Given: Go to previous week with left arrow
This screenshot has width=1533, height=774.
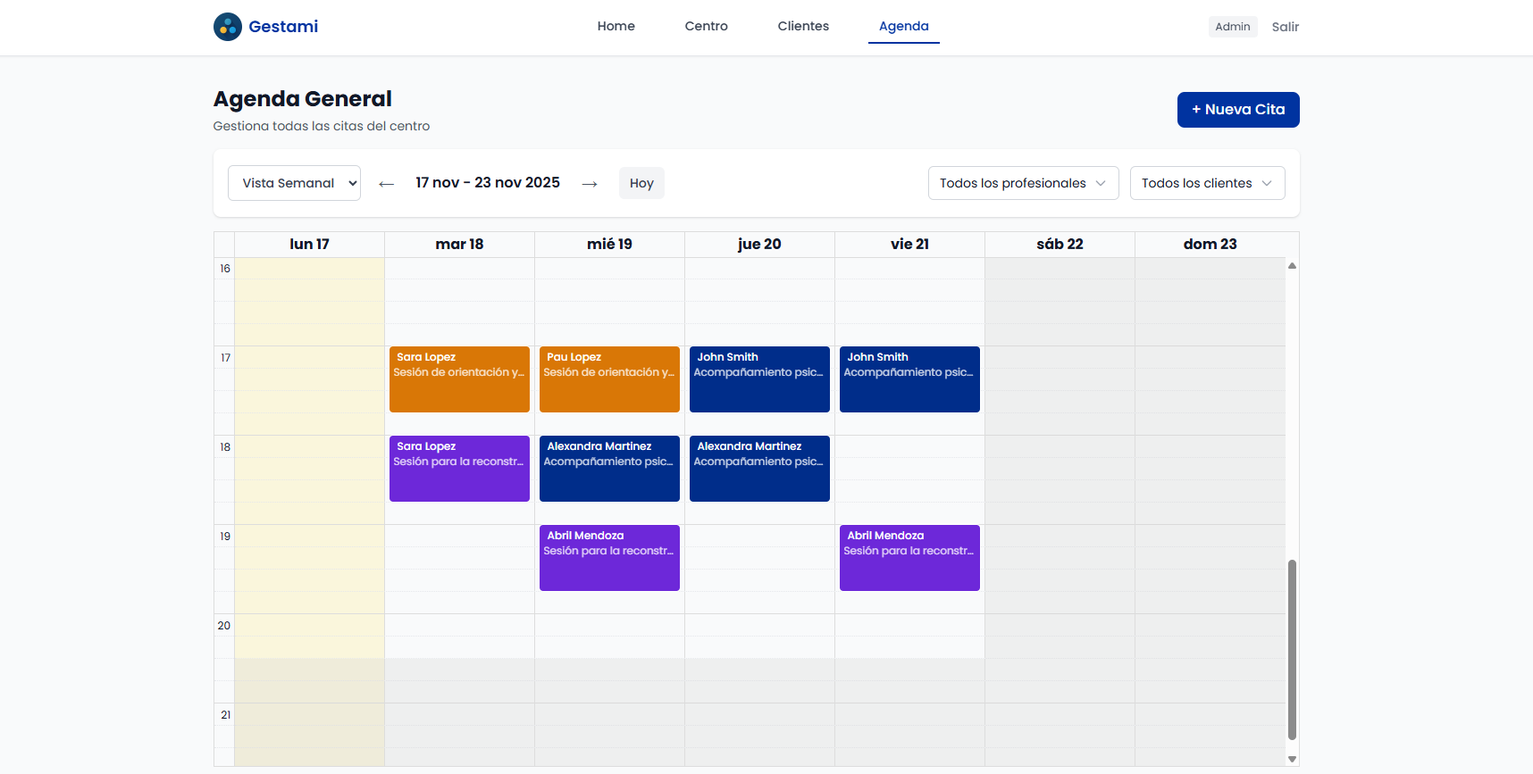Looking at the screenshot, I should tap(386, 184).
